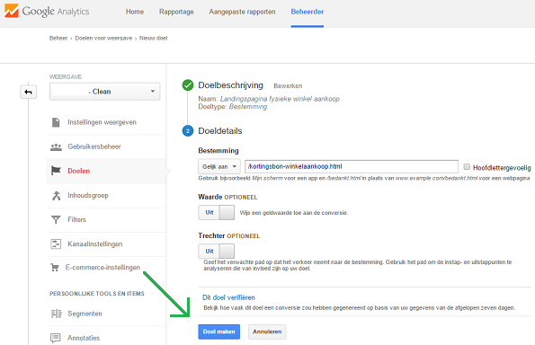
Task: Click the Annuleren button
Action: click(267, 332)
